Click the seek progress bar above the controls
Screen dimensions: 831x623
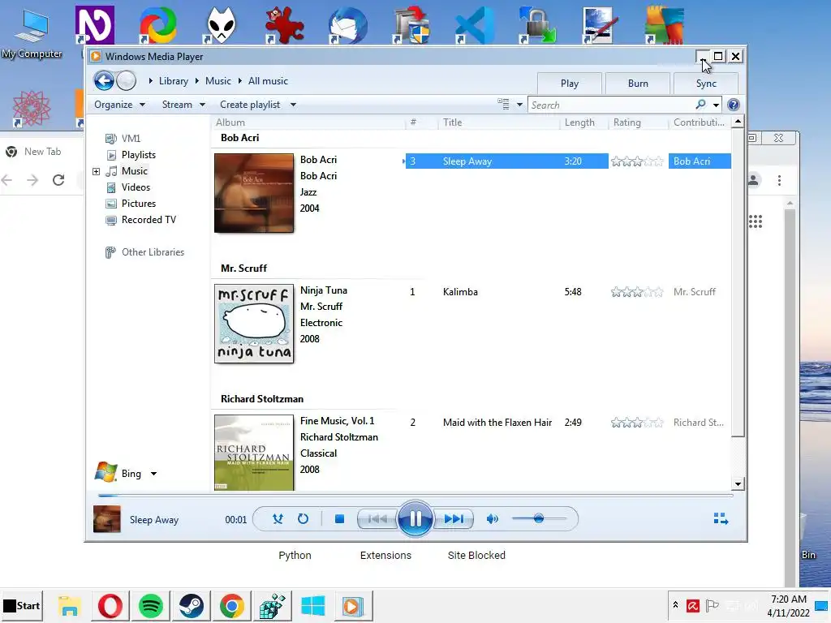[x=415, y=496]
